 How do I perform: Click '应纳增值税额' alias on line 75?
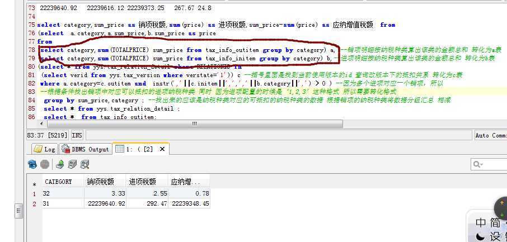353,25
